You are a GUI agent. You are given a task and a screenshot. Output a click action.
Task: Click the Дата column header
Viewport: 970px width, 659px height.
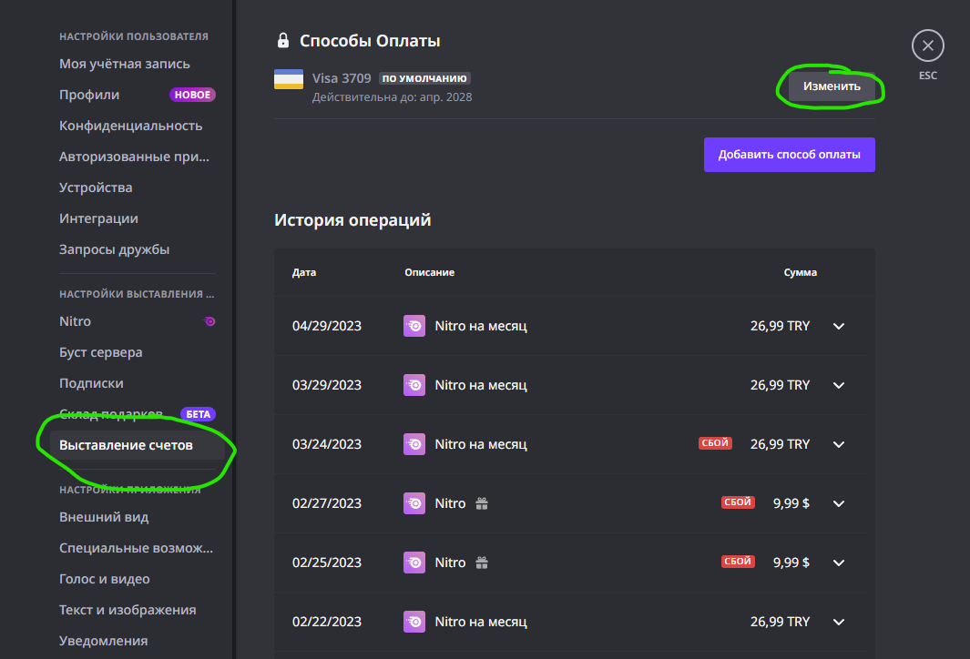click(x=303, y=273)
